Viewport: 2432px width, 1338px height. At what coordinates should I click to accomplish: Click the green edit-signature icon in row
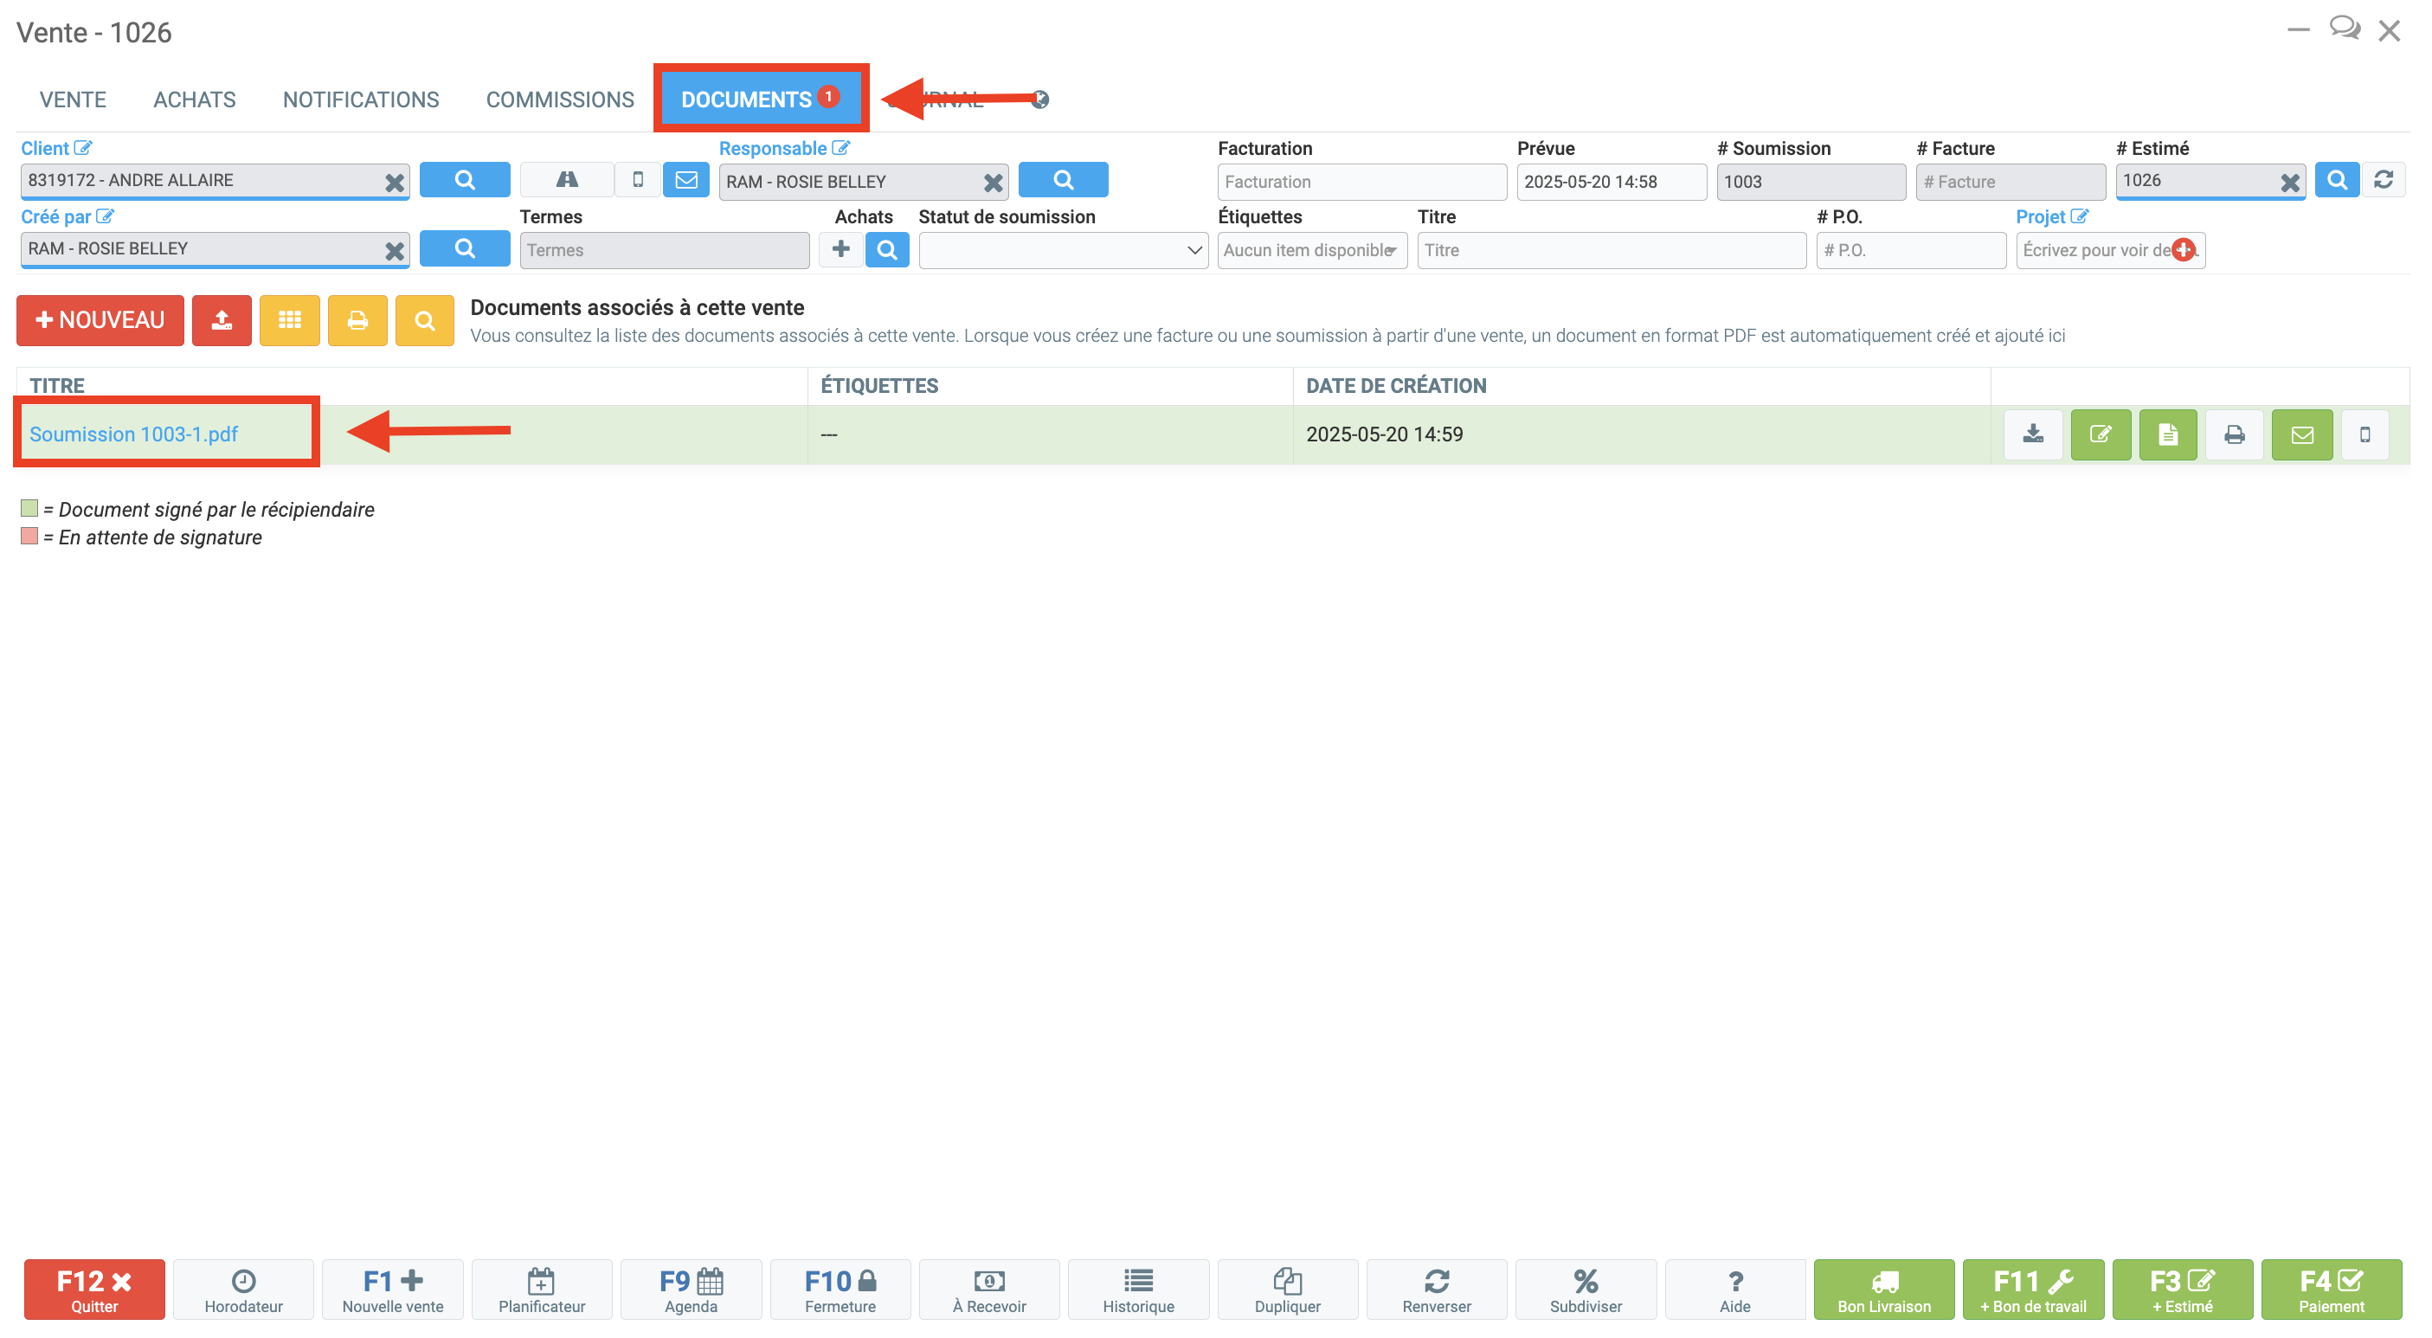[2100, 434]
